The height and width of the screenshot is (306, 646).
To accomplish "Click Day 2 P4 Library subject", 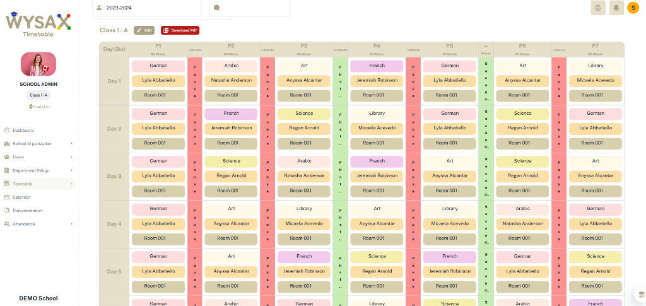I will pos(377,114).
